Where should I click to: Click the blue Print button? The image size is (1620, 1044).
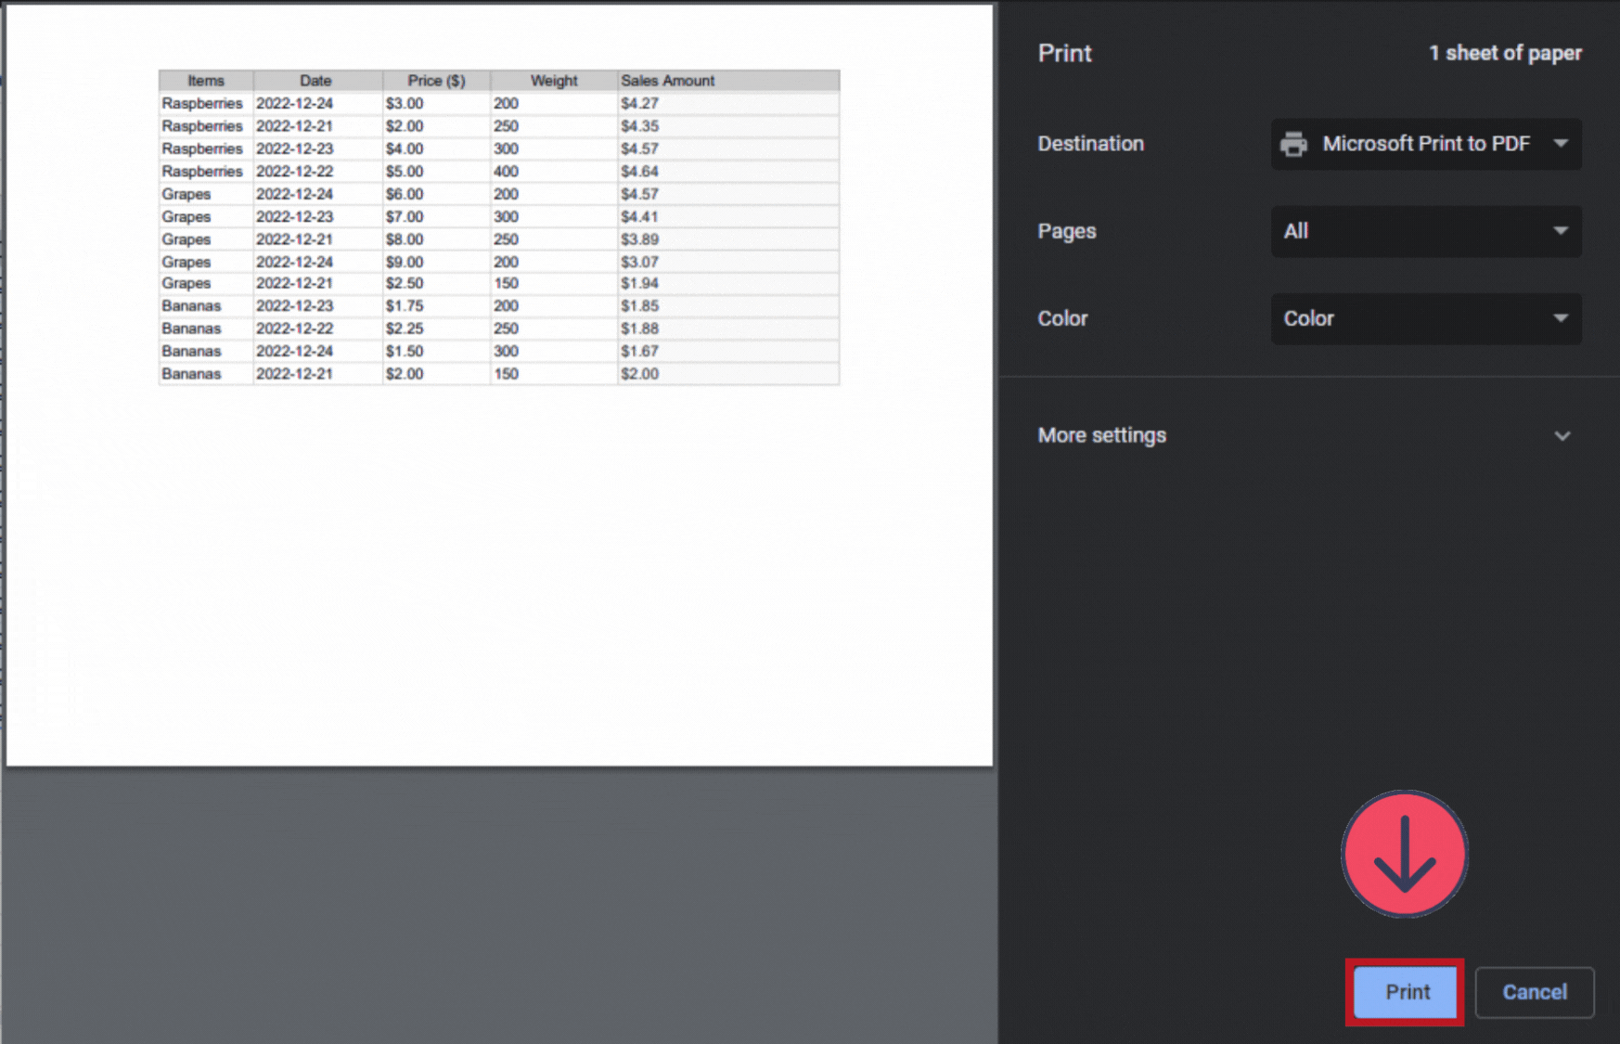1406,992
